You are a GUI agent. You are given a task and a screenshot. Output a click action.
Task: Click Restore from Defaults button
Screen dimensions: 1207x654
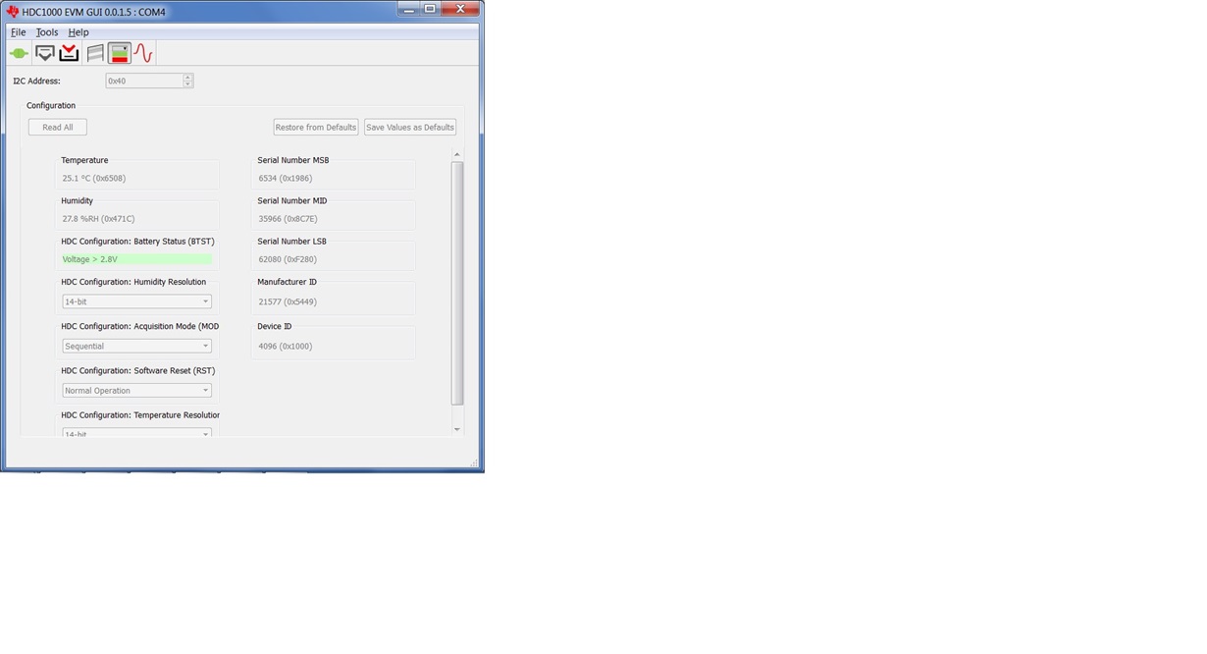(x=316, y=127)
